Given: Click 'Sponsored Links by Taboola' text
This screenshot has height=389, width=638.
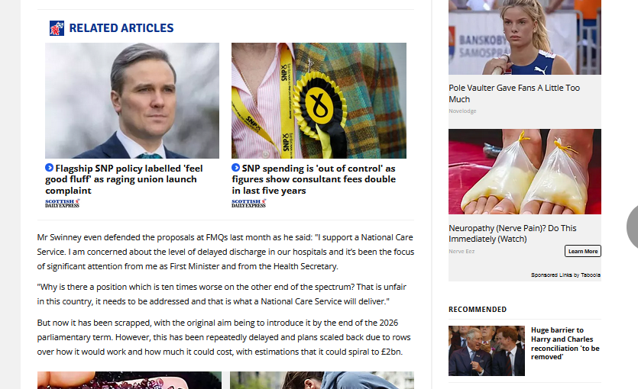Looking at the screenshot, I should click(565, 275).
